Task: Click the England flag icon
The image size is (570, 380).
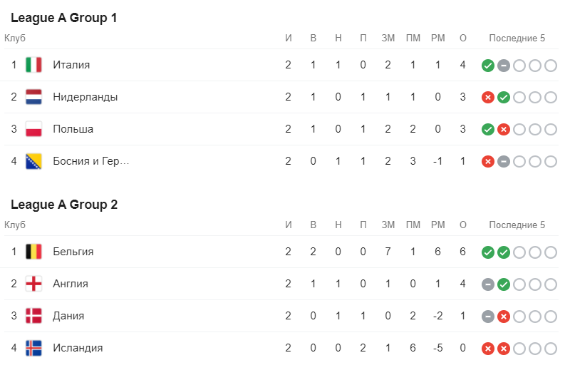Action: pyautogui.click(x=33, y=284)
